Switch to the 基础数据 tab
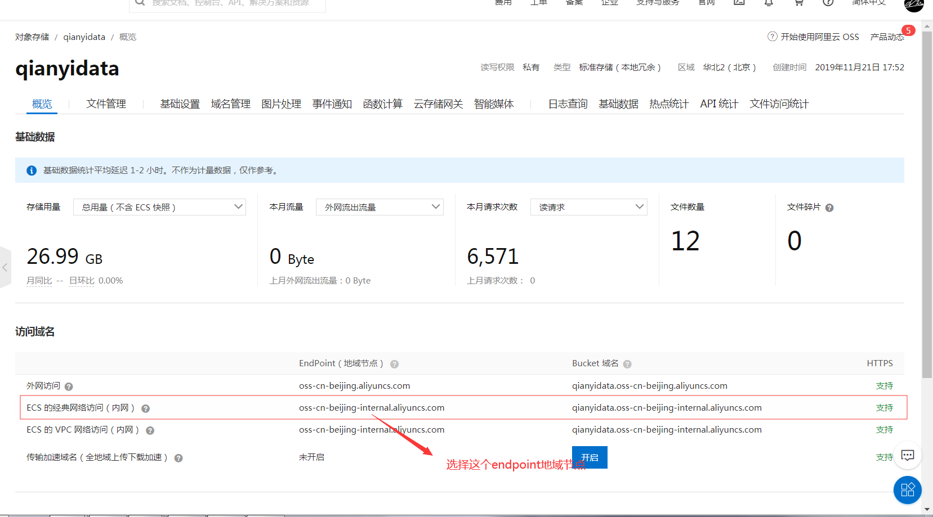This screenshot has height=517, width=933. 618,104
